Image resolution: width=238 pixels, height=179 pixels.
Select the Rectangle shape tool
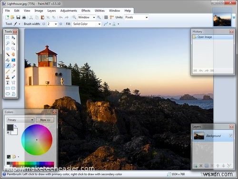[x=8, y=88]
